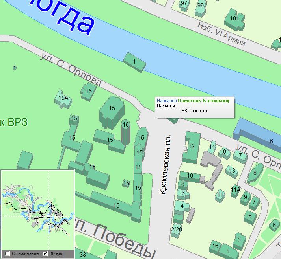This screenshot has height=259, width=281.
Task: Click the Кремлевская пл. street label
Action: click(x=167, y=165)
